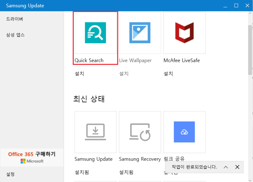Select the Quick Search app icon
Image resolution: width=253 pixels, height=182 pixels.
click(96, 33)
